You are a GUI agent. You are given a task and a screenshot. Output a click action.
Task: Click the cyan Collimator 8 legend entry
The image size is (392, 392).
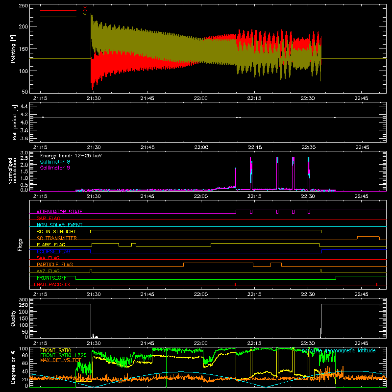[x=55, y=162]
